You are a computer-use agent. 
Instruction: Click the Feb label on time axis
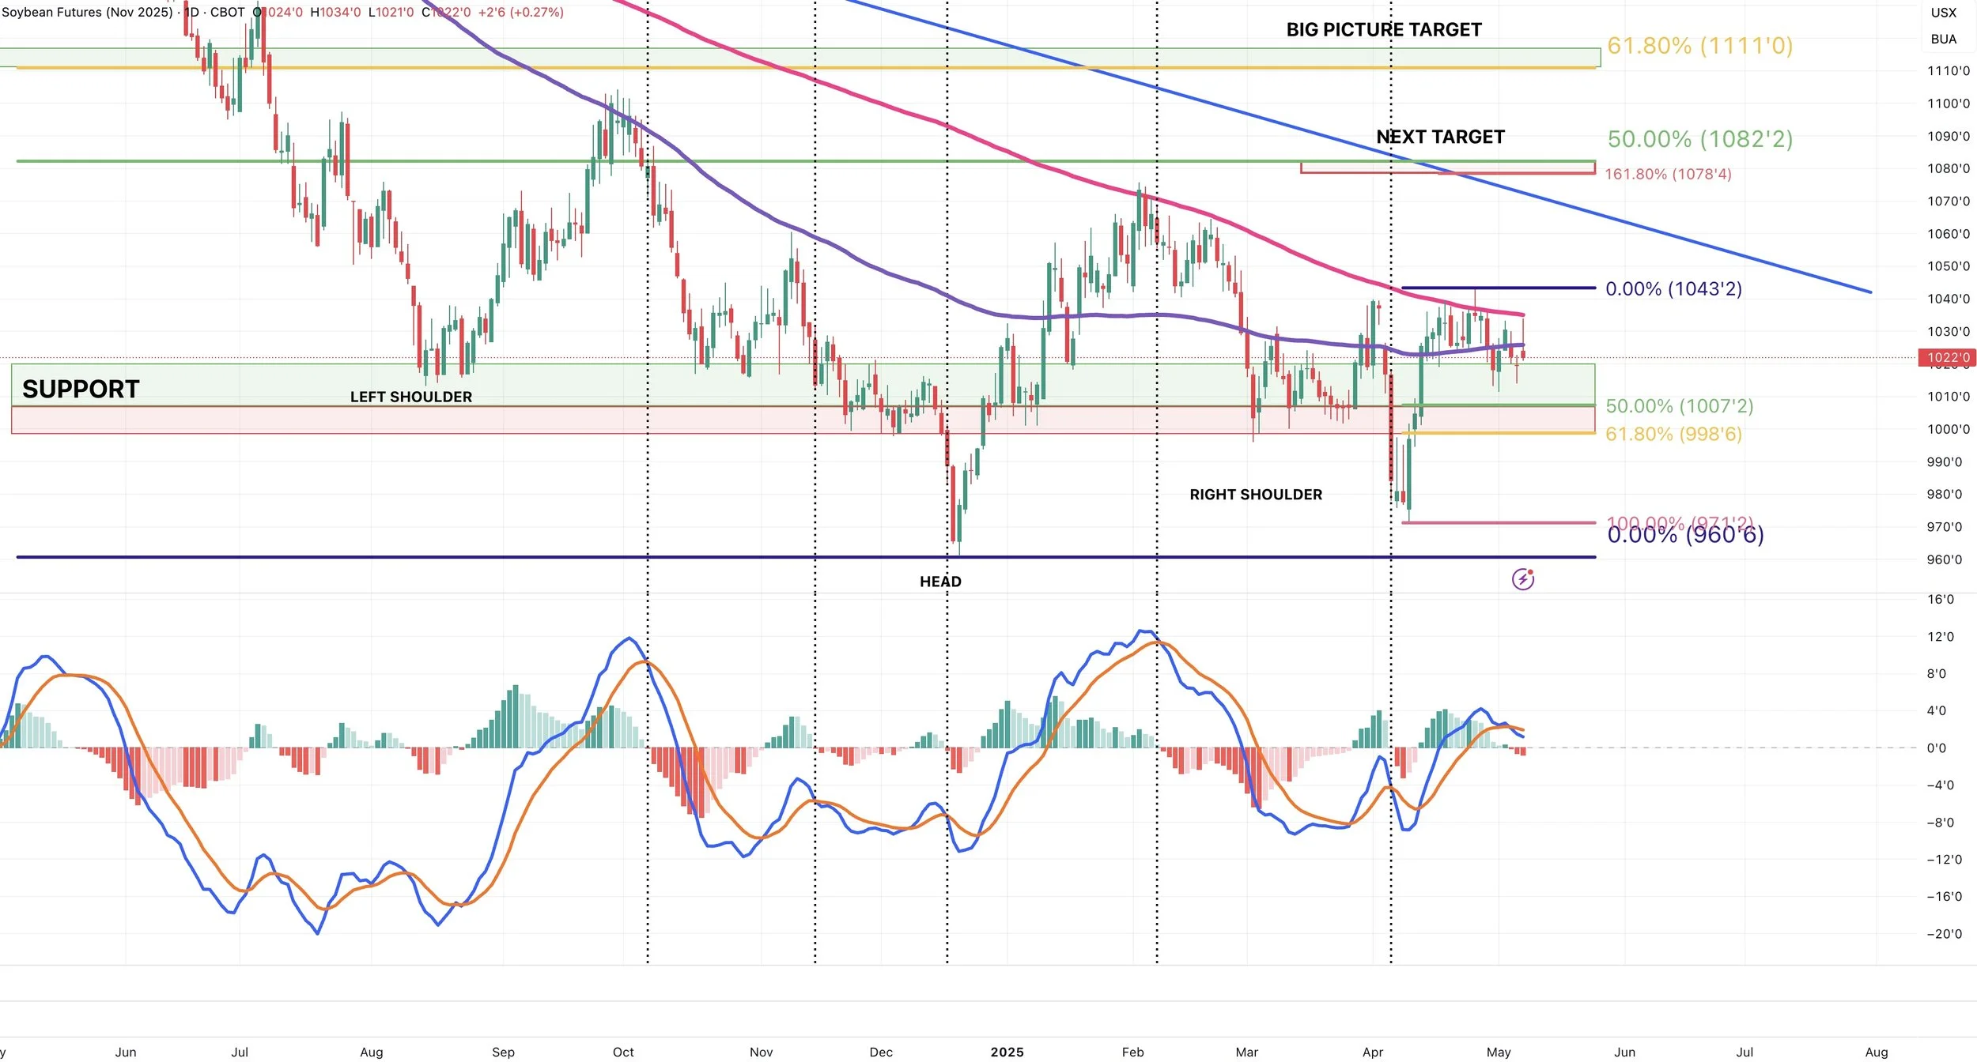pos(1132,1052)
